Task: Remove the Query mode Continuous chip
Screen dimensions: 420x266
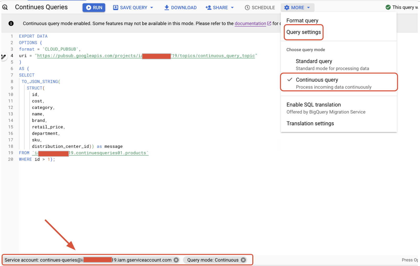Action: [x=243, y=260]
